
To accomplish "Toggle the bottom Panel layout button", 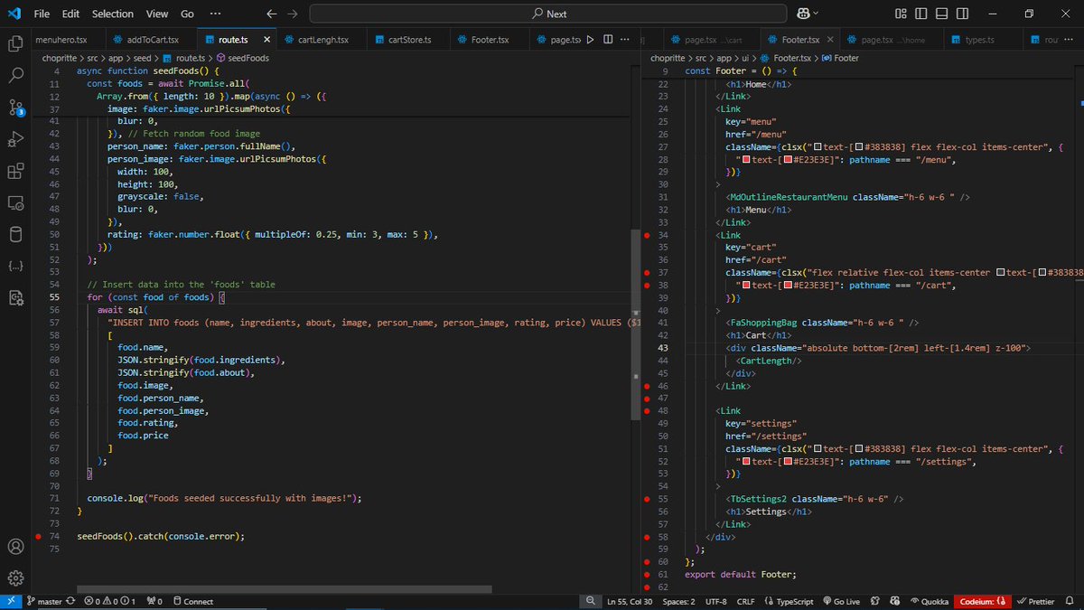I will tap(940, 14).
